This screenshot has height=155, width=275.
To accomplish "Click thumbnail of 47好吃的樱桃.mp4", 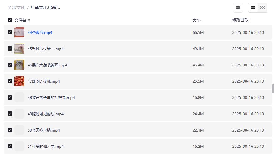I will pos(19,81).
